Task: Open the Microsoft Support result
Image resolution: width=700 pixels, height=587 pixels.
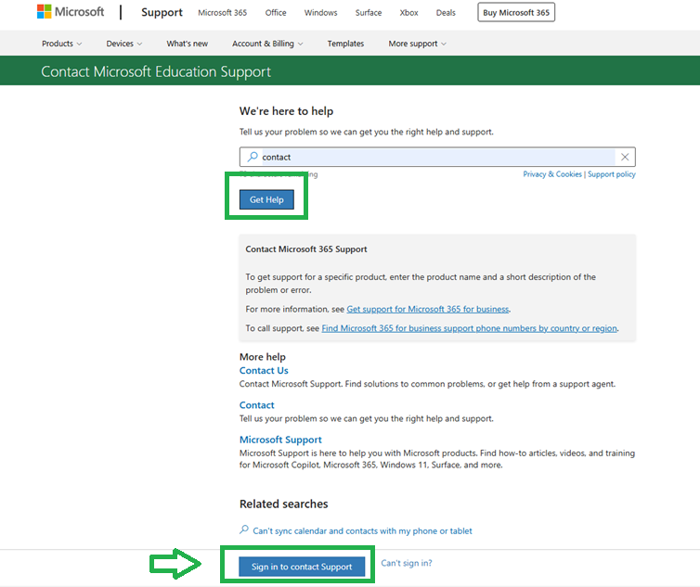Action: click(280, 440)
